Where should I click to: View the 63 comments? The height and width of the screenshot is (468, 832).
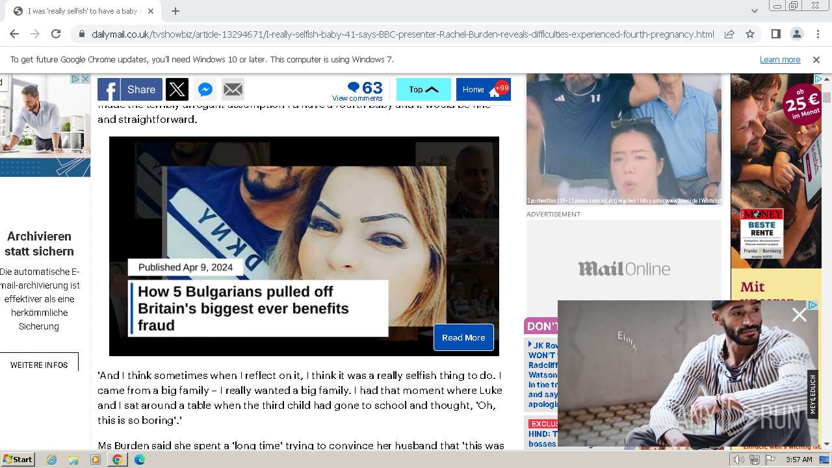coord(357,90)
